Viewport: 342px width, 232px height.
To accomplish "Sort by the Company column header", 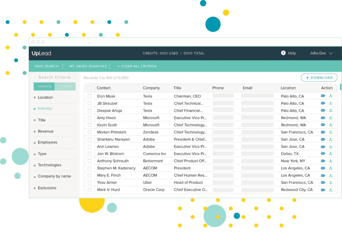I will point(151,88).
